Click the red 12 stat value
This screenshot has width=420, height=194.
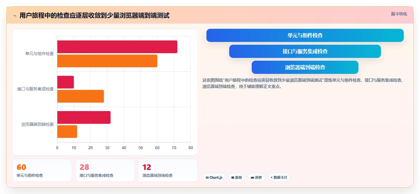(147, 167)
